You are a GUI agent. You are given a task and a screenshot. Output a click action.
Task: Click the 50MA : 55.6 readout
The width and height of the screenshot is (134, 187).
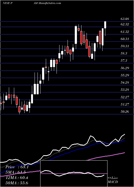click(17, 183)
